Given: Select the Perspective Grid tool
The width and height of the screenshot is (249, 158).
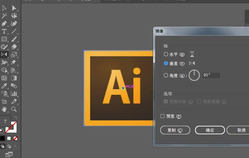Looking at the screenshot, I should click(14, 70).
